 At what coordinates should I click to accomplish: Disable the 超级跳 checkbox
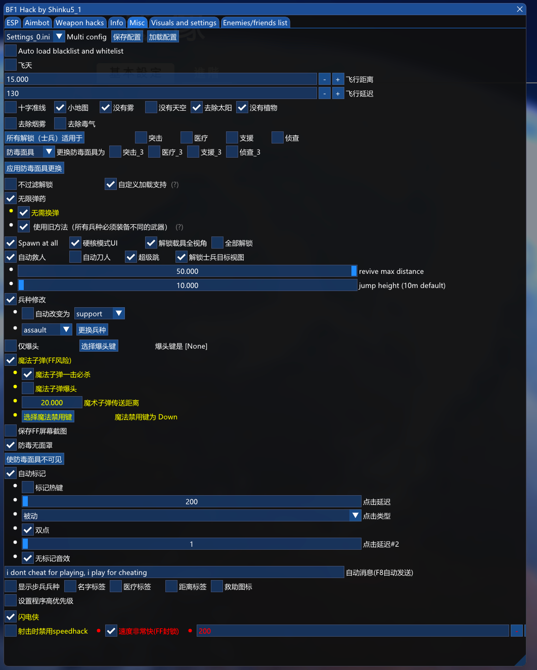pos(131,257)
